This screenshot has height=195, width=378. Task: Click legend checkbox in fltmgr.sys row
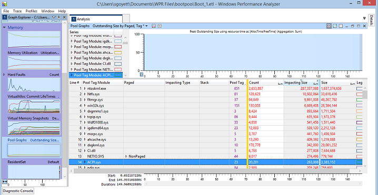360,100
